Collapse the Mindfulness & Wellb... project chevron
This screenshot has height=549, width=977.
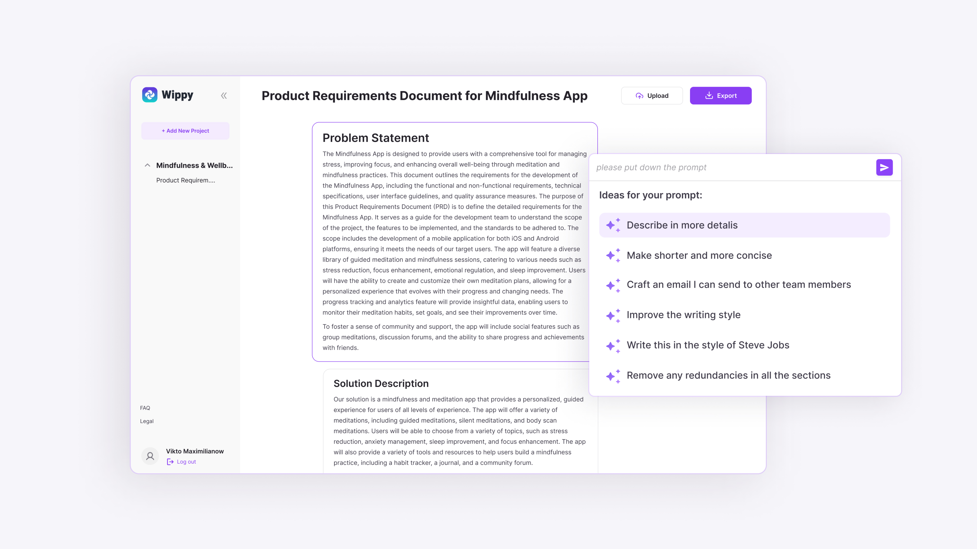pos(148,165)
